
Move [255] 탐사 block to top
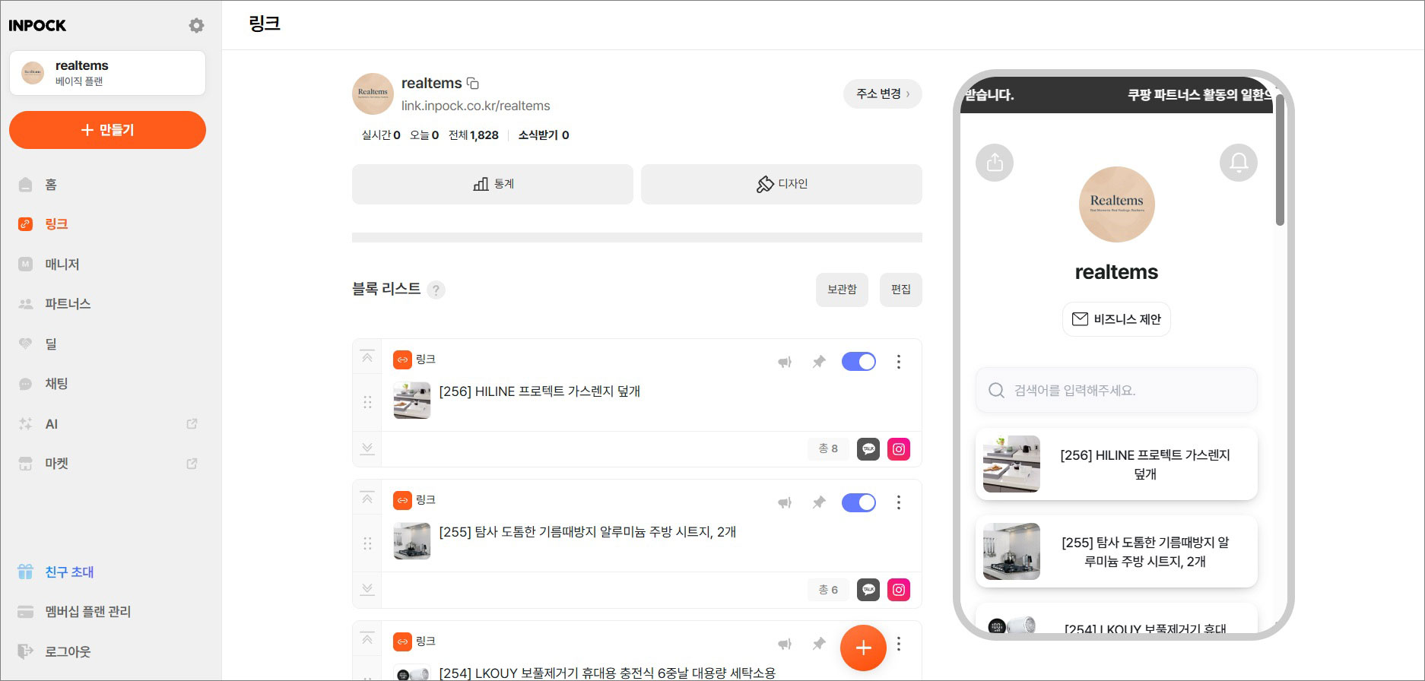367,498
